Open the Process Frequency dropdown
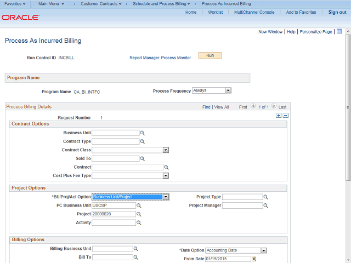Image resolution: width=351 pixels, height=263 pixels. (228, 90)
